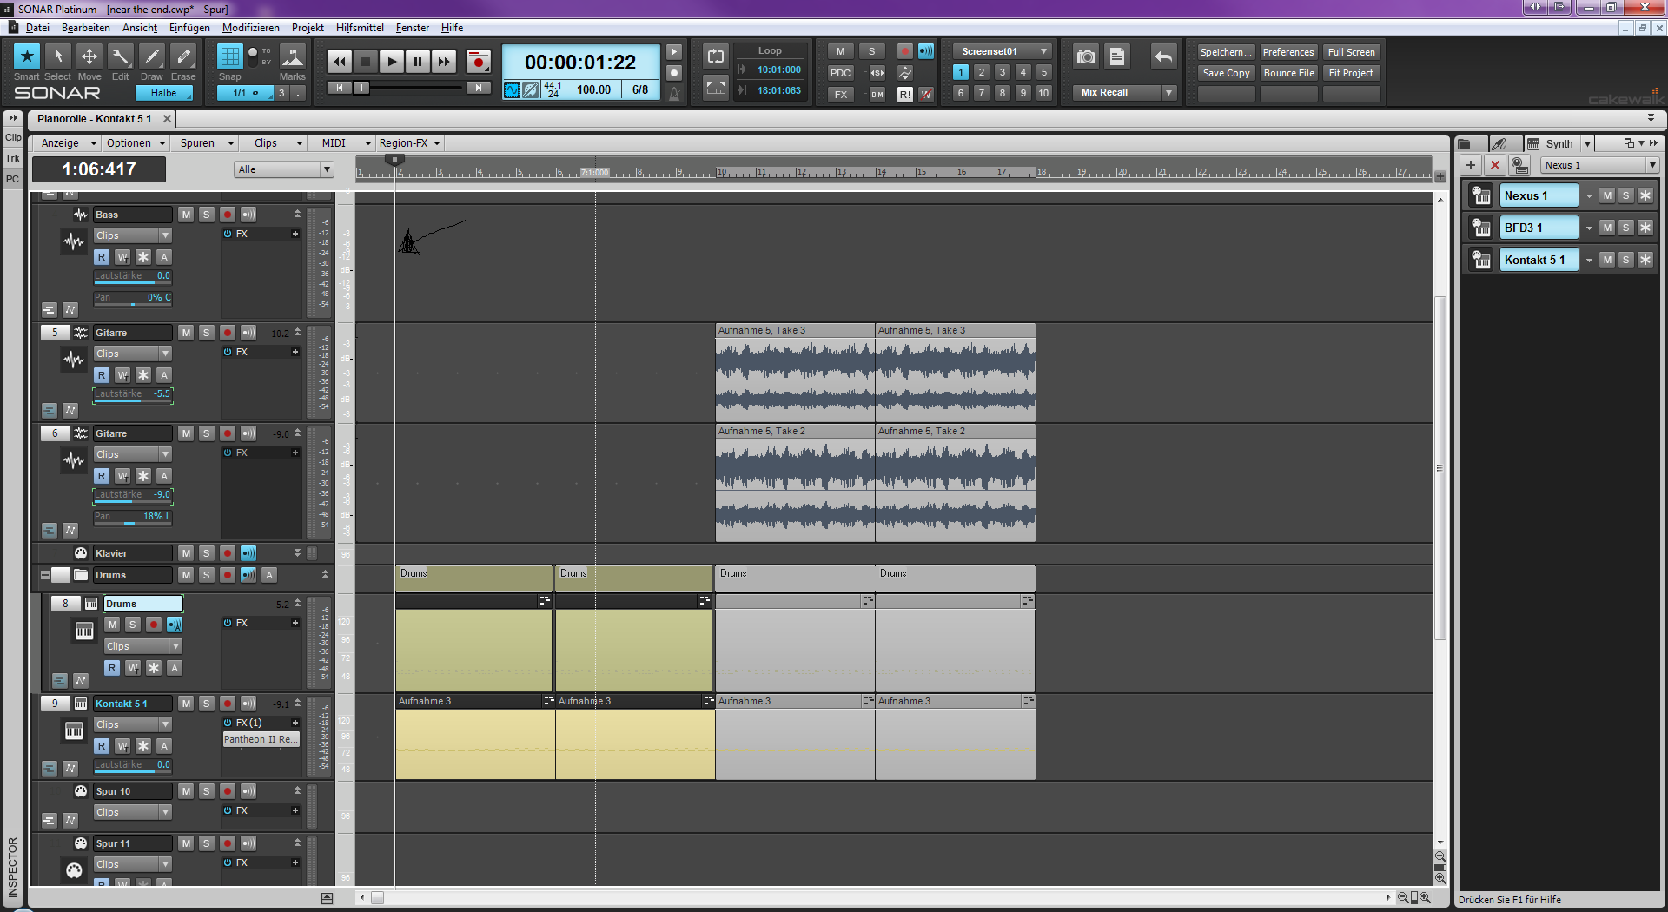This screenshot has height=912, width=1668.
Task: Collapse the Drums folder track
Action: click(x=45, y=575)
